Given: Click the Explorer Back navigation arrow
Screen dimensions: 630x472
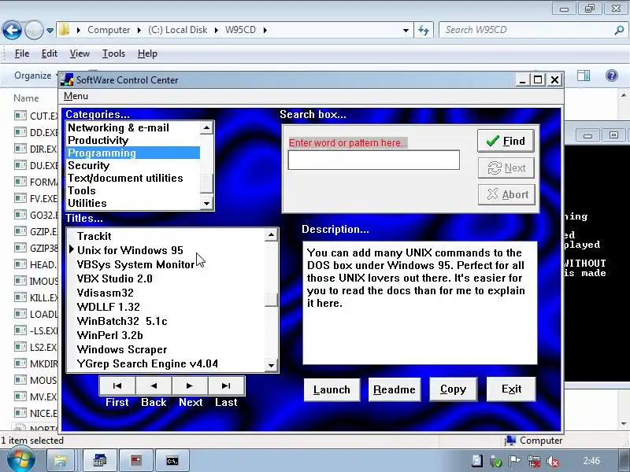Looking at the screenshot, I should [x=12, y=30].
